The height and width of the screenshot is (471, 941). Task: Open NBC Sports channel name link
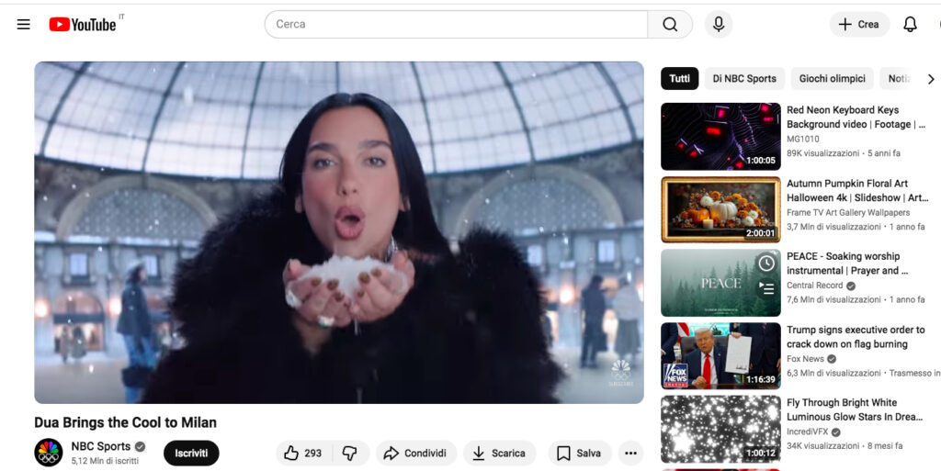[101, 446]
